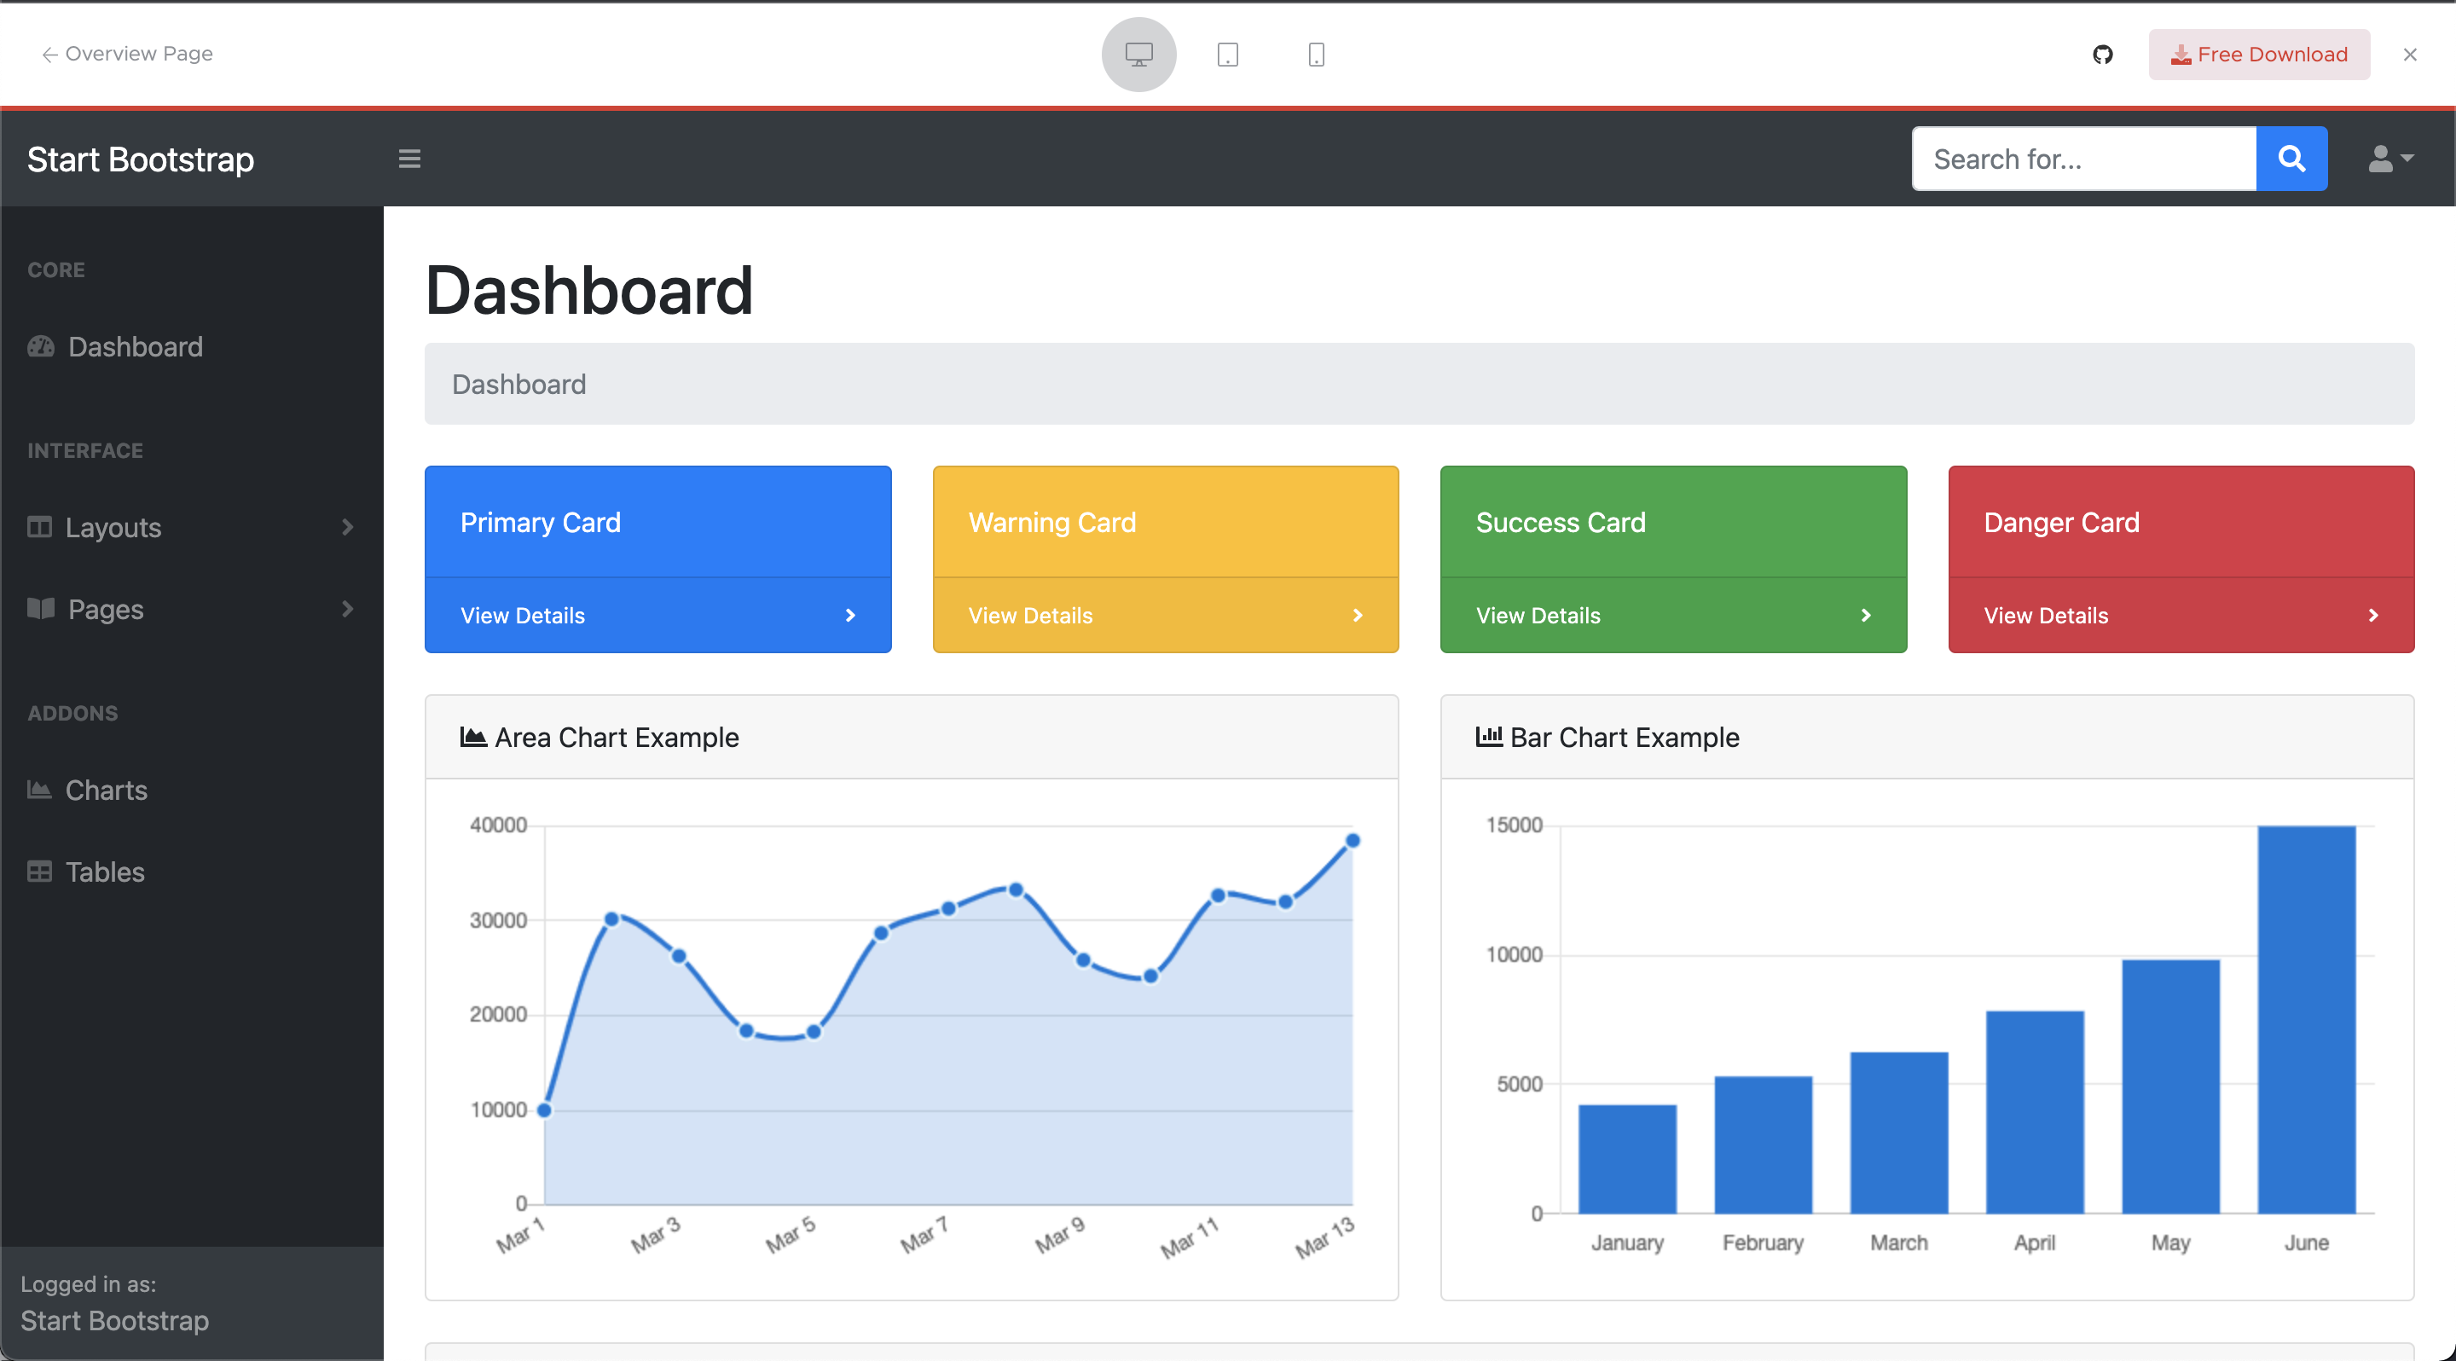This screenshot has height=1361, width=2456.
Task: Click the Pages book icon
Action: (41, 608)
